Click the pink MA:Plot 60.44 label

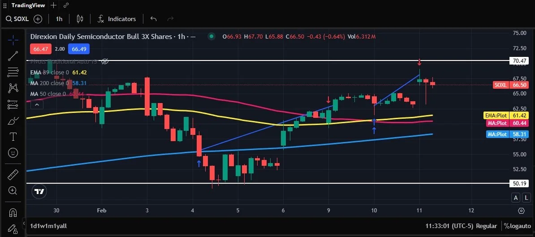(x=507, y=123)
